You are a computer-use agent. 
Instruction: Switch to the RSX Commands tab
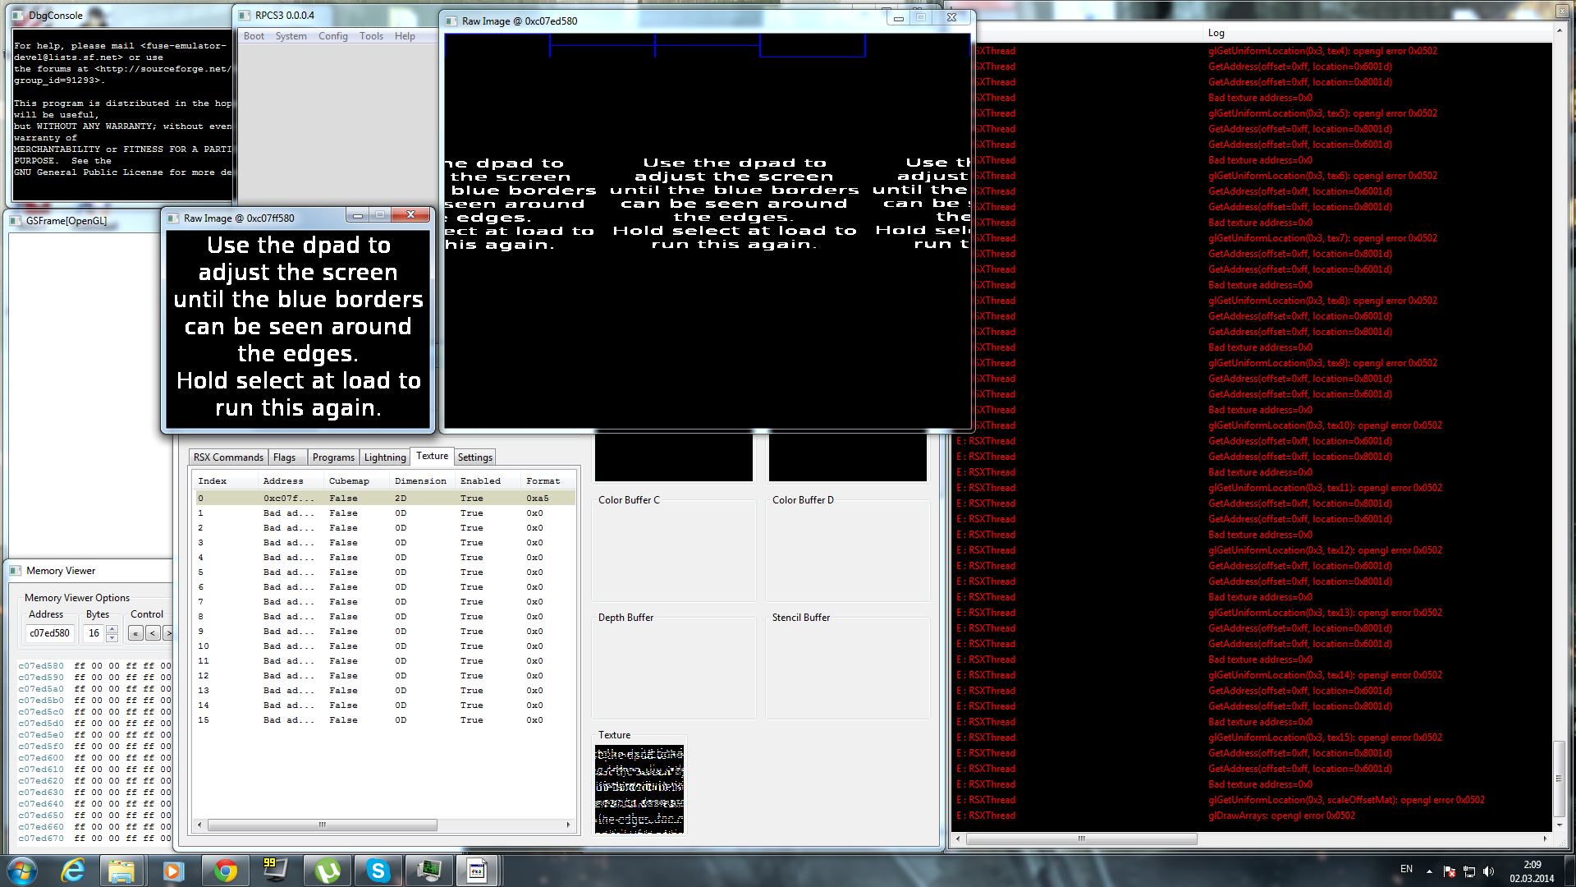[228, 457]
